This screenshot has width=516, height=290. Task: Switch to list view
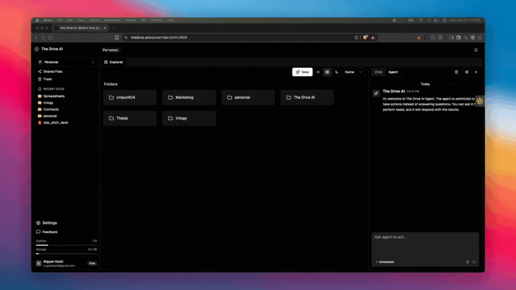(x=318, y=72)
